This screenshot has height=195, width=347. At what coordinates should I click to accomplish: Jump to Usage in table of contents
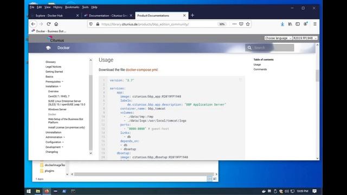pyautogui.click(x=257, y=64)
